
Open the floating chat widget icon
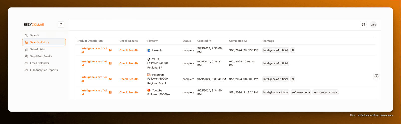point(376,76)
